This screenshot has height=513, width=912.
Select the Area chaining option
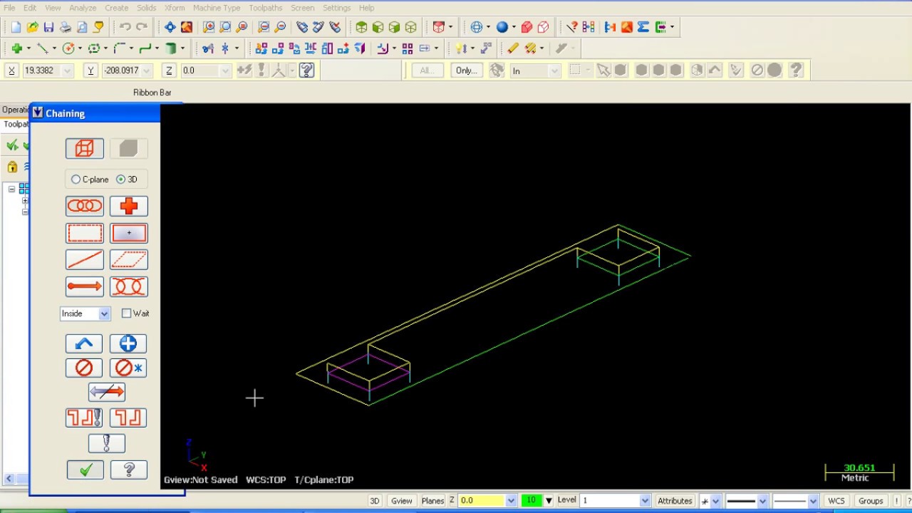129,233
